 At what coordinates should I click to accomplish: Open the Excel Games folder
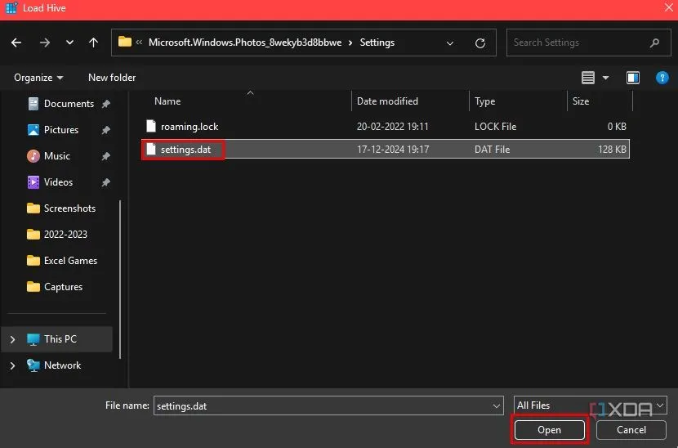[70, 261]
